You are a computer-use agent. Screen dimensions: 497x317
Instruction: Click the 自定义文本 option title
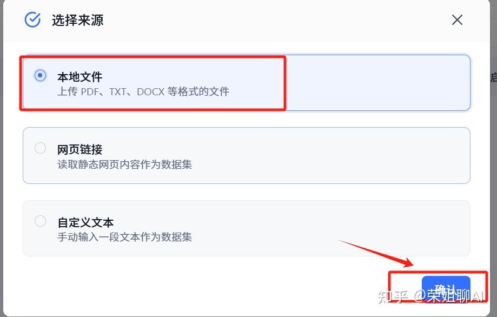[85, 222]
